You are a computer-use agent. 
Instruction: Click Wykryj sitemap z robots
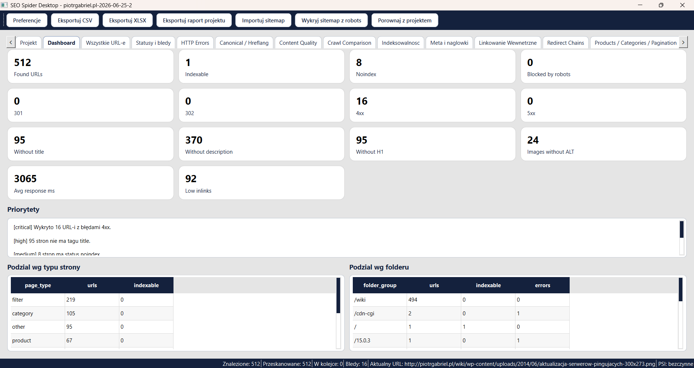(331, 20)
